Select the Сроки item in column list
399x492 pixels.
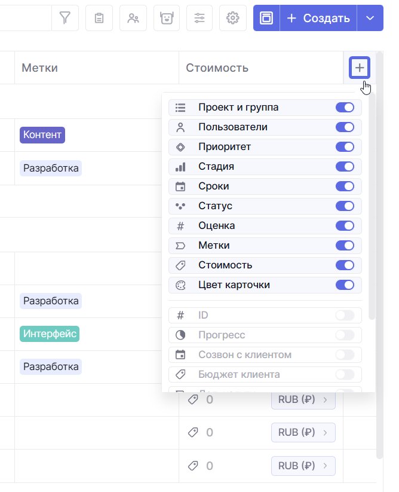tap(214, 187)
